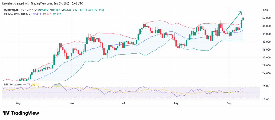Image resolution: width=275 pixels, height=120 pixels.
Task: Click the Jul label on time axis
Action: (x=123, y=103)
